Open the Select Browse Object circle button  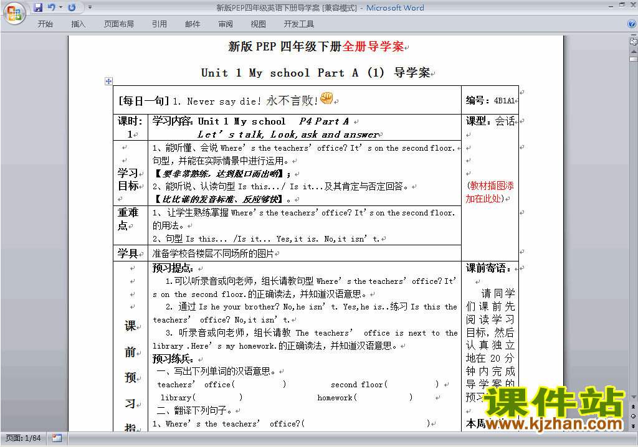pyautogui.click(x=633, y=416)
